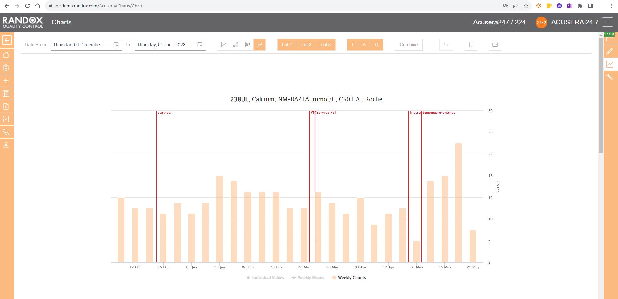Select the line chart view icon
This screenshot has width=618, height=299.
(x=224, y=45)
